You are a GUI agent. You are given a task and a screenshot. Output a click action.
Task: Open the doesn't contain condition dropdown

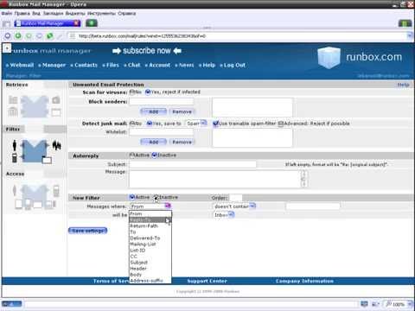click(x=234, y=206)
